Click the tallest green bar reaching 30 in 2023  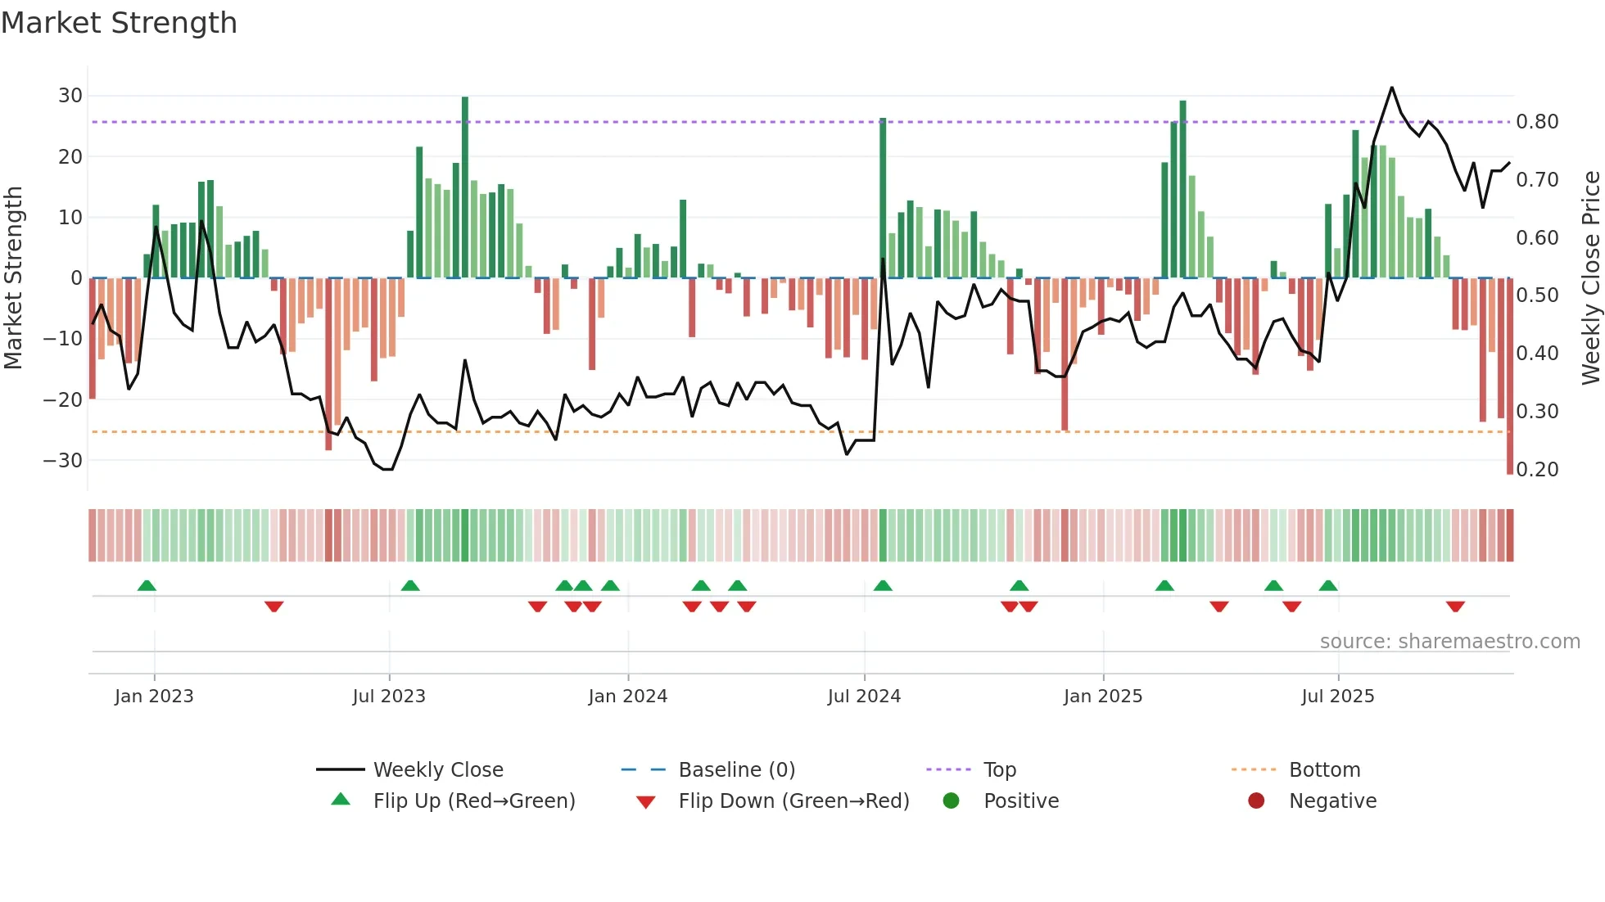(x=465, y=187)
